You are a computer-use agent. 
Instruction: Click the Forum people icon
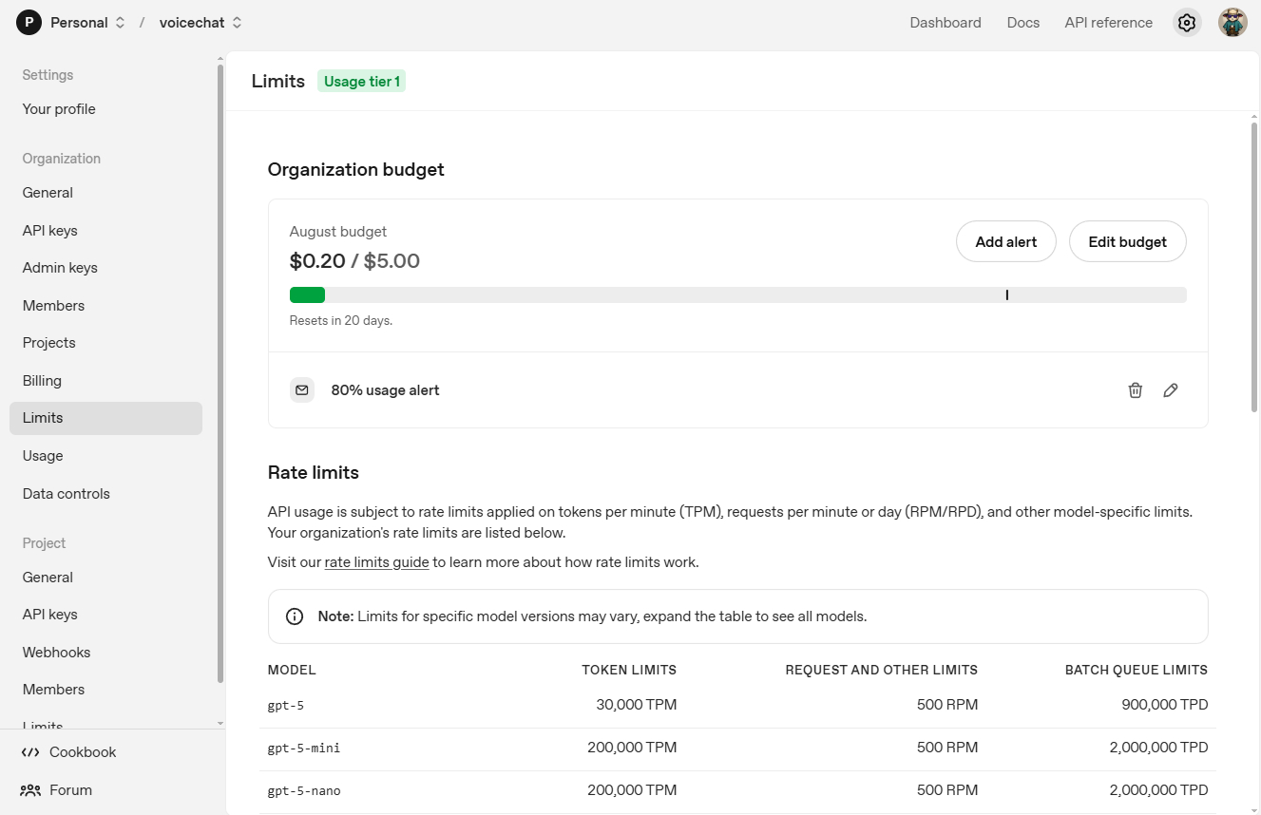pyautogui.click(x=30, y=790)
